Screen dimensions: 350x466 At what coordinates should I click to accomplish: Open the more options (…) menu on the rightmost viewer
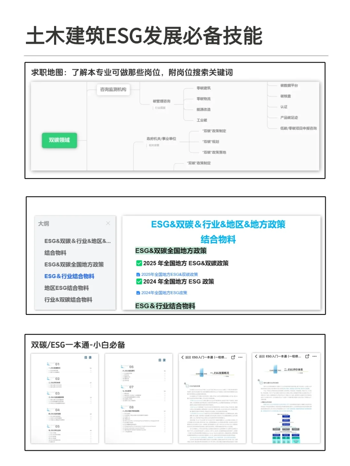point(314,357)
